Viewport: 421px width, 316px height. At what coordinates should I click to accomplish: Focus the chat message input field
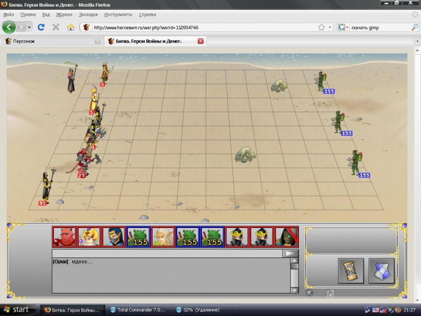pos(167,253)
